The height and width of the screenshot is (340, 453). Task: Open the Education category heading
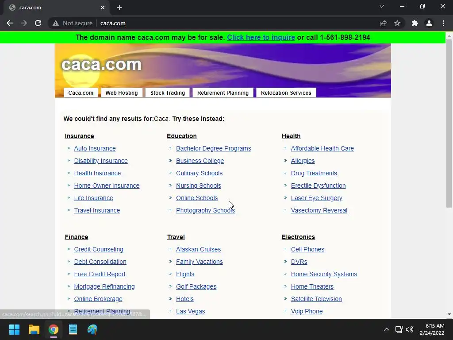182,136
